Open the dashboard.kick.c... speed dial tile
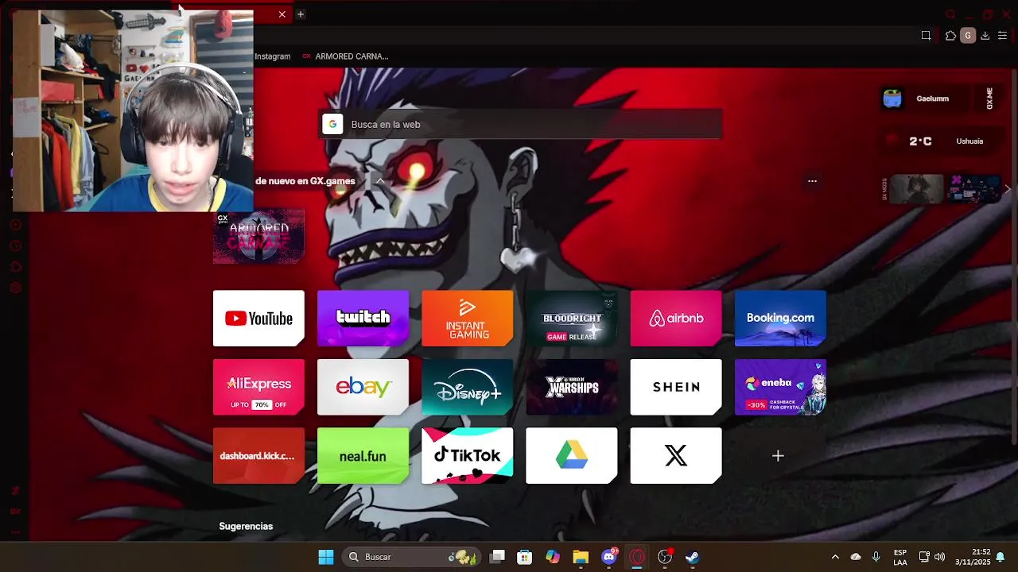The width and height of the screenshot is (1018, 572). 258,456
